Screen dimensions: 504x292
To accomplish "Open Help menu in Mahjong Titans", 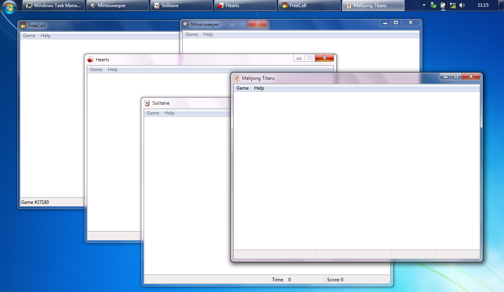I will pos(259,88).
